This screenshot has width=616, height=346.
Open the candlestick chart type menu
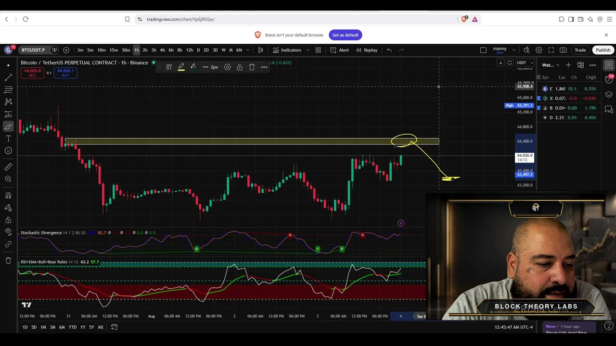pos(261,50)
